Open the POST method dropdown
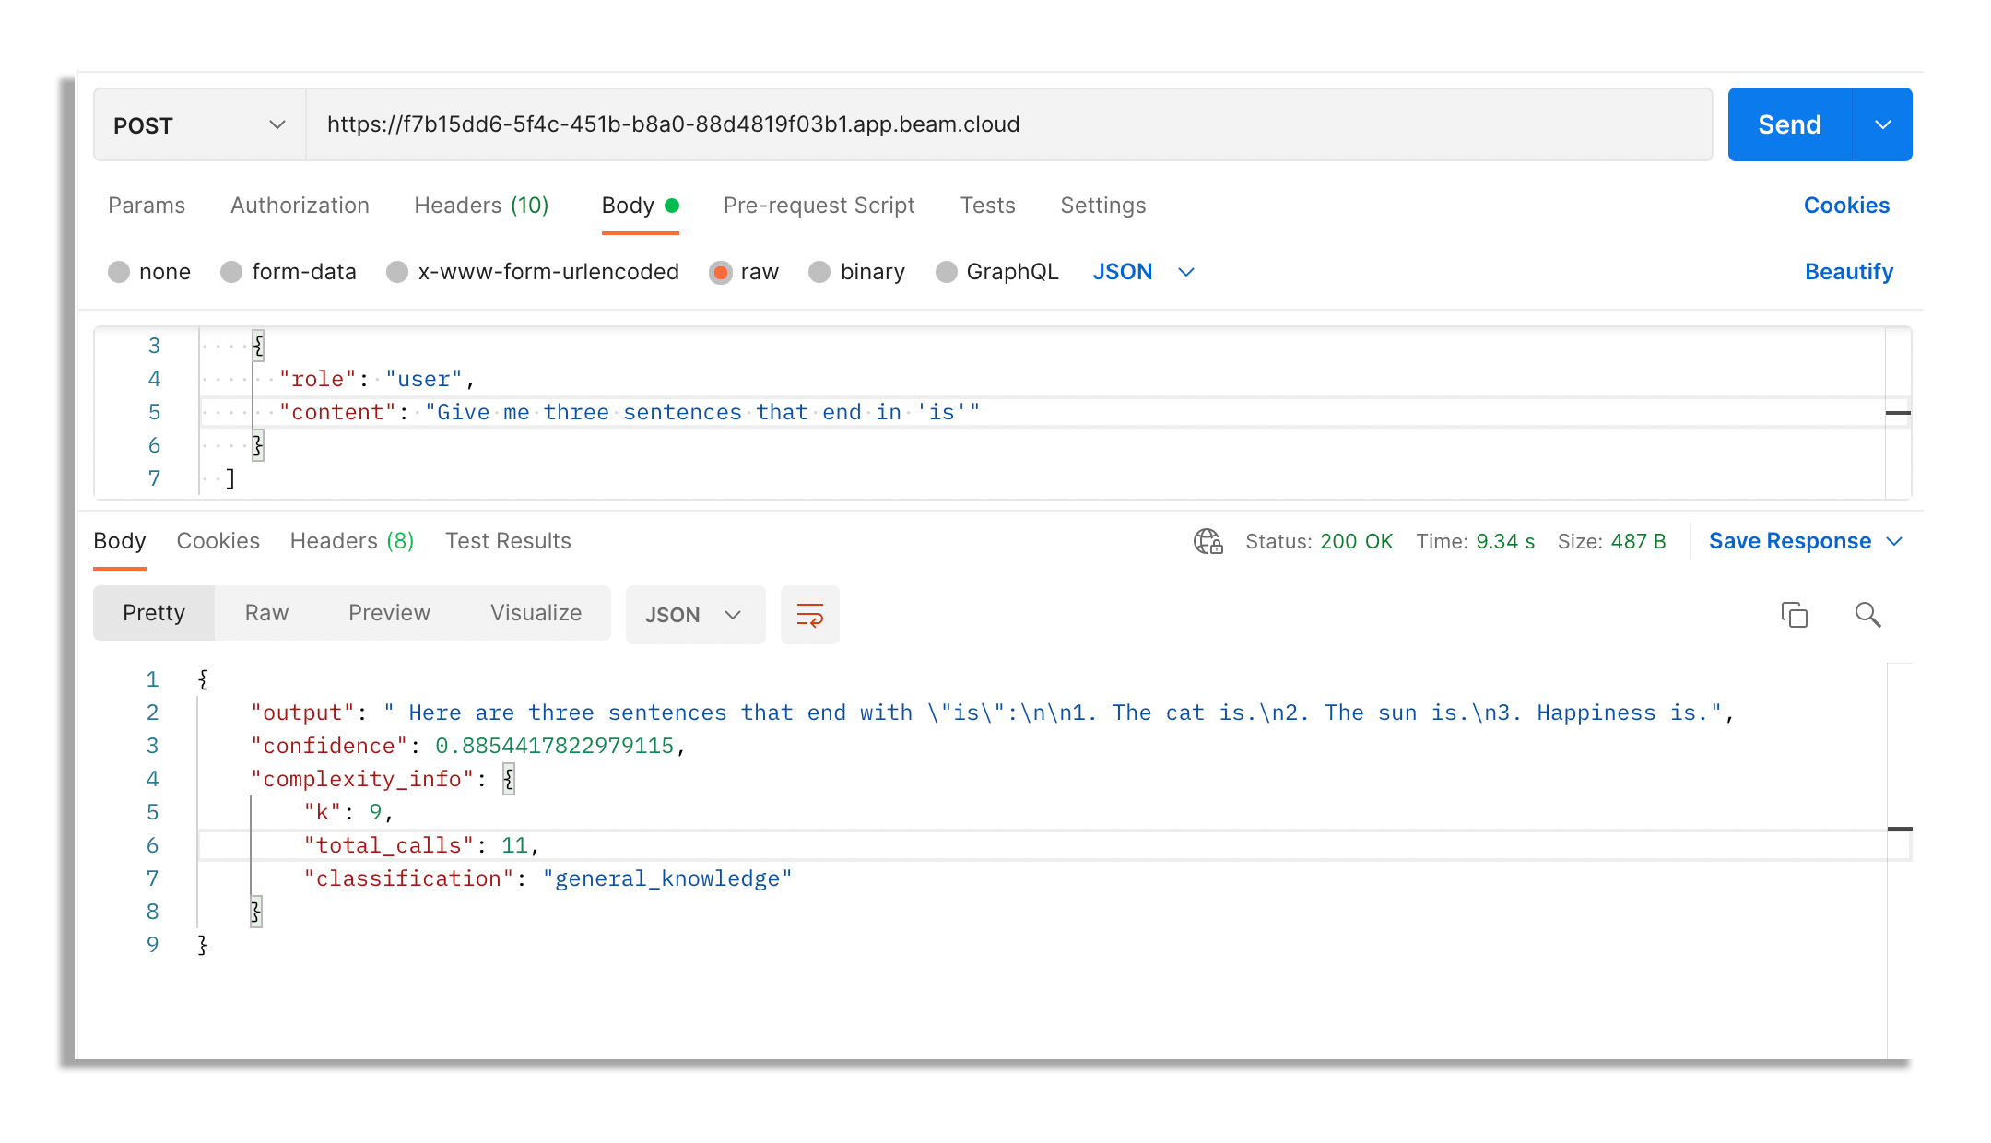This screenshot has height=1143, width=1991. pos(199,124)
